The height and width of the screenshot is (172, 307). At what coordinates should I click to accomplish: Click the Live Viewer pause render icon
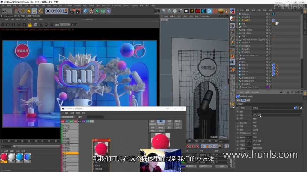[x=13, y=25]
